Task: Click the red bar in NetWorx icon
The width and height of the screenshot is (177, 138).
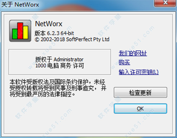Action: [20, 31]
